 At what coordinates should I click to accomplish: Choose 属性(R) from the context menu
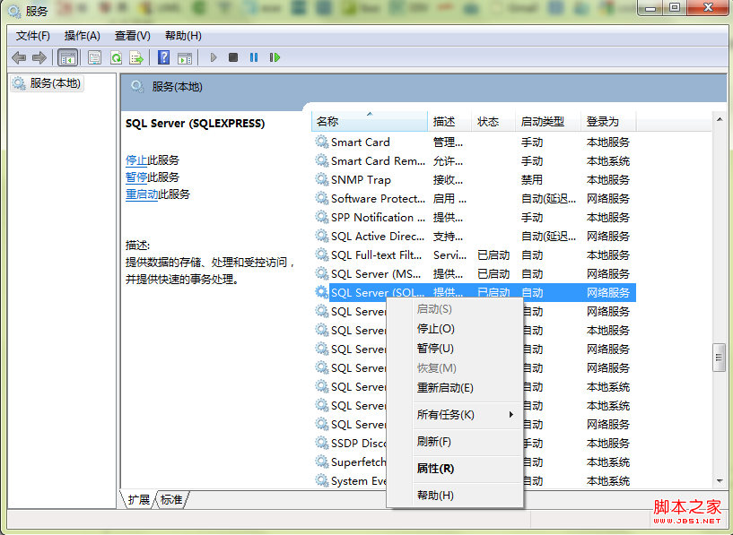(435, 468)
